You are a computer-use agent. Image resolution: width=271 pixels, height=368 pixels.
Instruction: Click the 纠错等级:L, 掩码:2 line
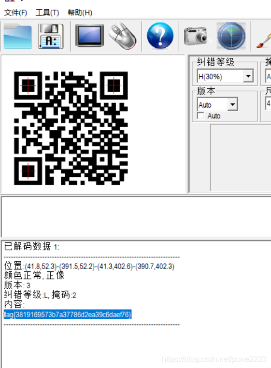(40, 295)
